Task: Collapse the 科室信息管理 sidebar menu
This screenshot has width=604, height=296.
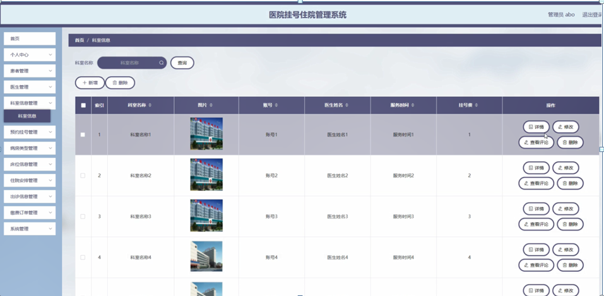Action: coord(30,103)
